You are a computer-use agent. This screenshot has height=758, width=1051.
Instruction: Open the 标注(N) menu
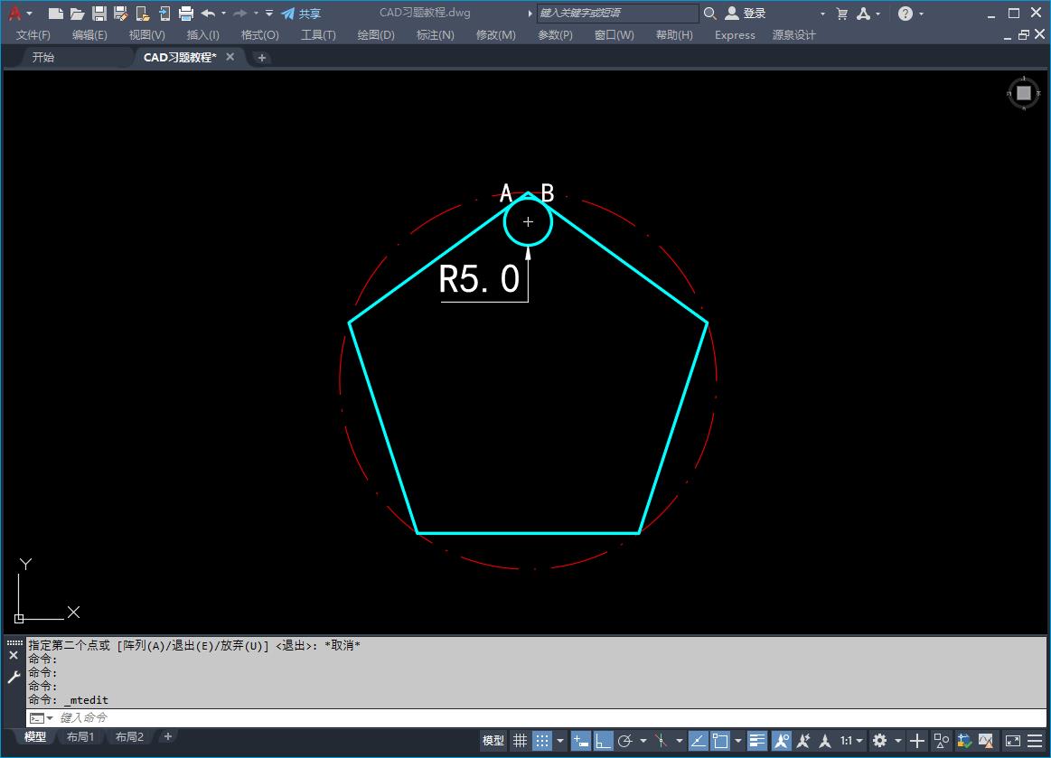pos(436,35)
